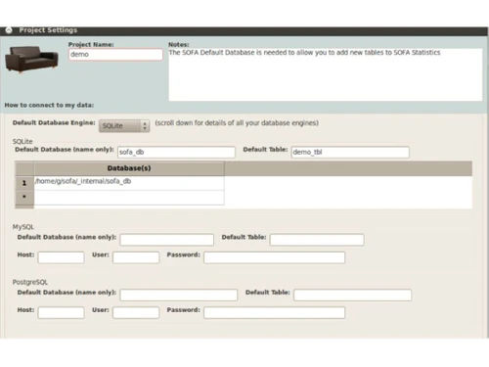
Task: Click the empty new-row database cell
Action: (129, 198)
